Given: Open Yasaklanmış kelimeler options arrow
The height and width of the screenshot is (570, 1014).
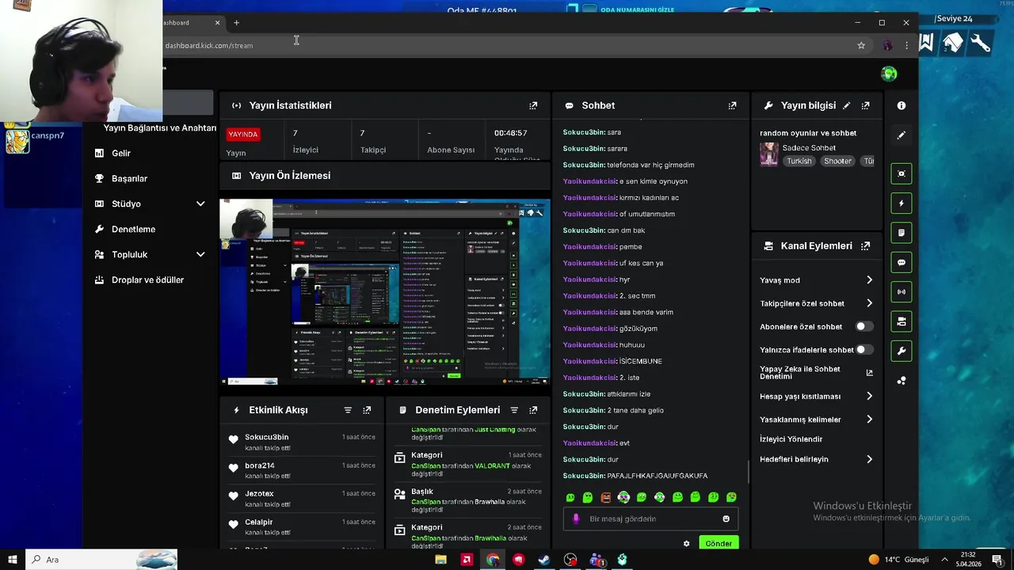Looking at the screenshot, I should tap(869, 420).
